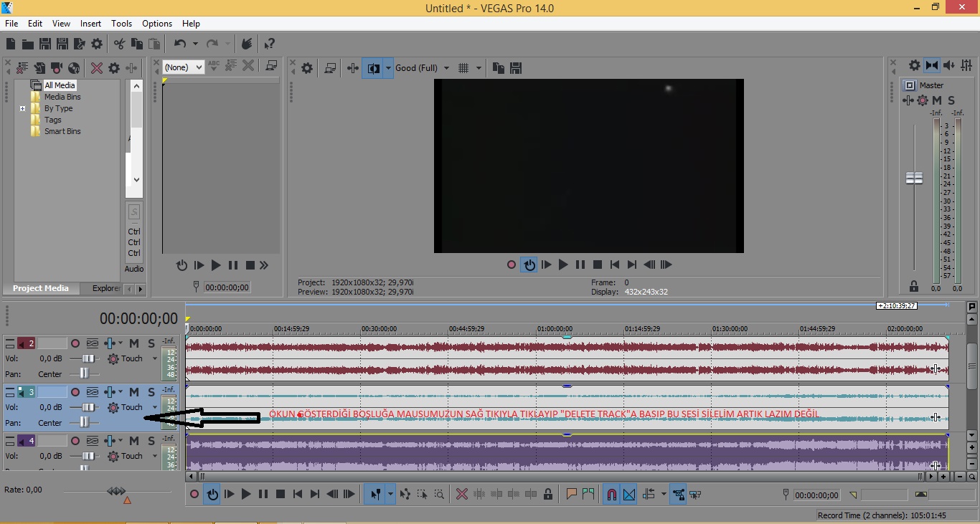The width and height of the screenshot is (980, 524).
Task: Undo the last action
Action: pos(180,44)
